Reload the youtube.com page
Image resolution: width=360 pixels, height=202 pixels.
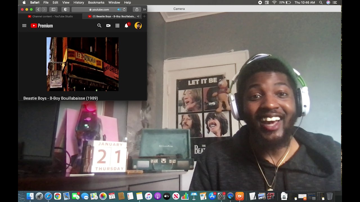point(124,9)
